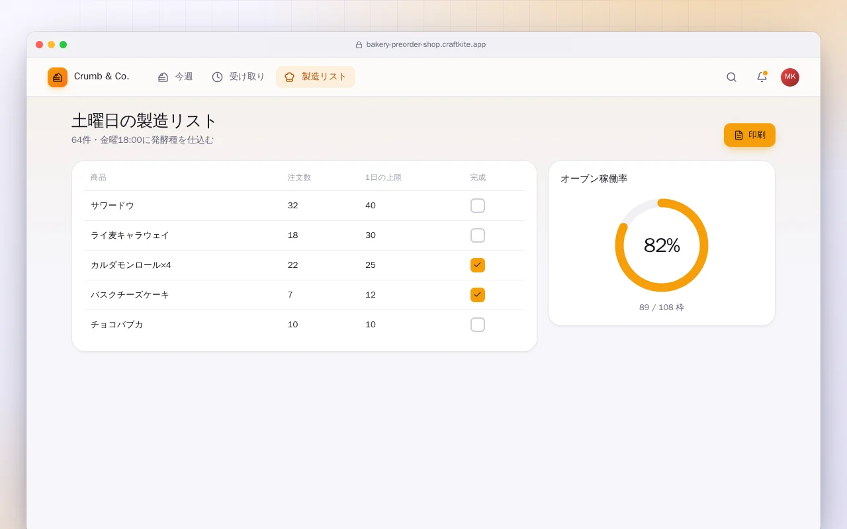This screenshot has width=847, height=529.
Task: Open the 今週 tab
Action: pos(175,77)
